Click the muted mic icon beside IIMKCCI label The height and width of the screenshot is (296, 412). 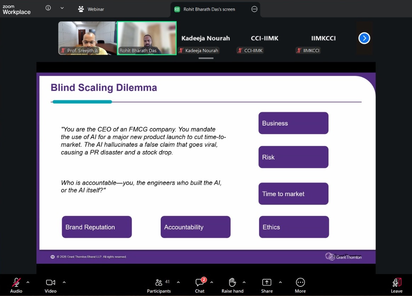click(x=299, y=51)
